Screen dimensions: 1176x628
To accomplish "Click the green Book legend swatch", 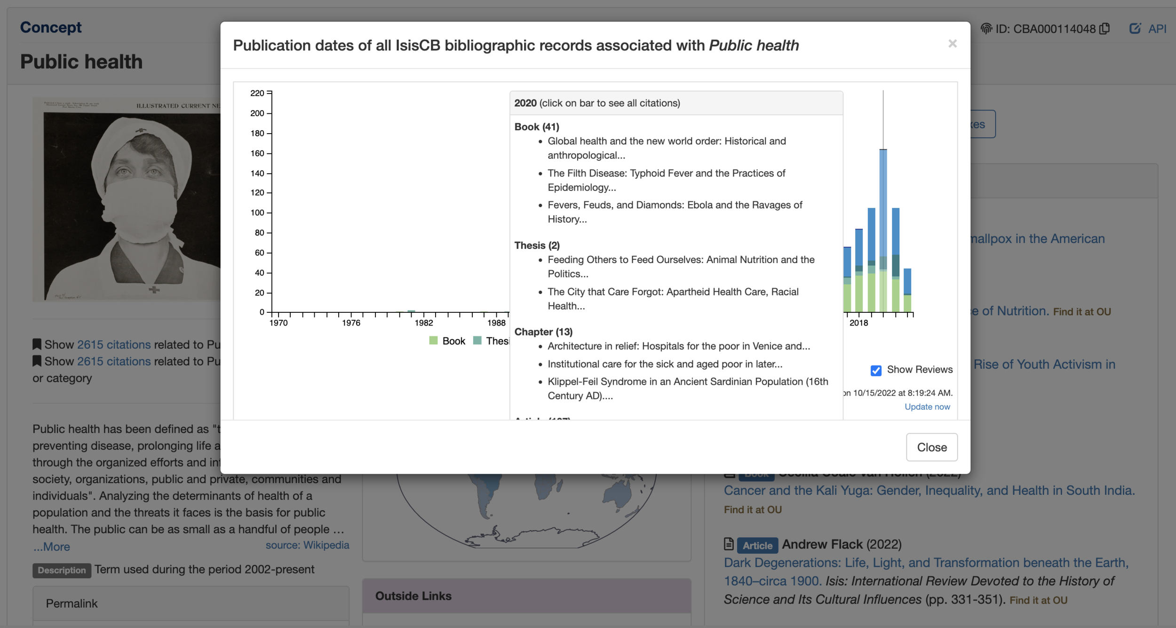I will click(x=433, y=341).
